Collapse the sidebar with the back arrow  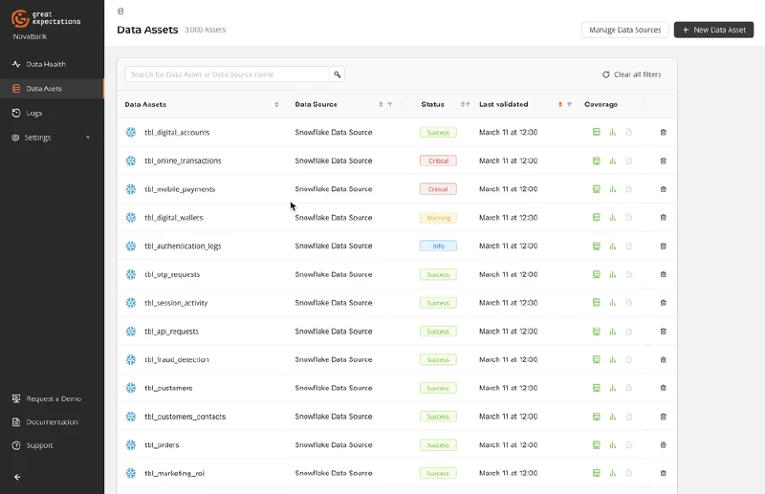coord(17,477)
